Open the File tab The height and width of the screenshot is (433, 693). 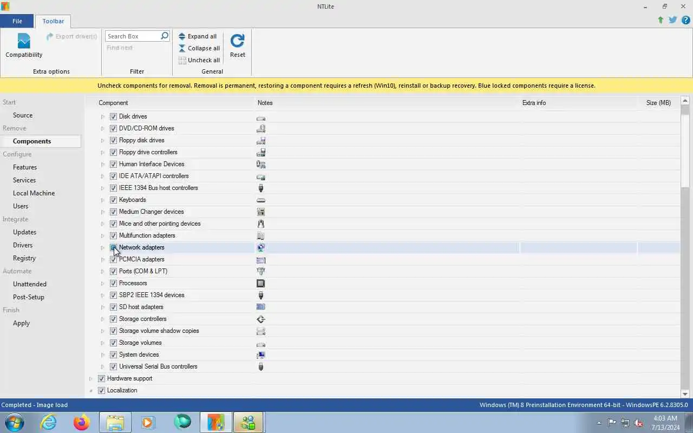pyautogui.click(x=17, y=21)
